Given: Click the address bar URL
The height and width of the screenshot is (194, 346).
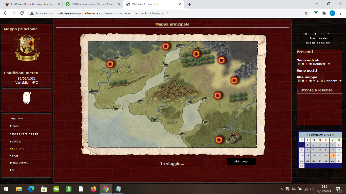Looking at the screenshot, I should 113,13.
